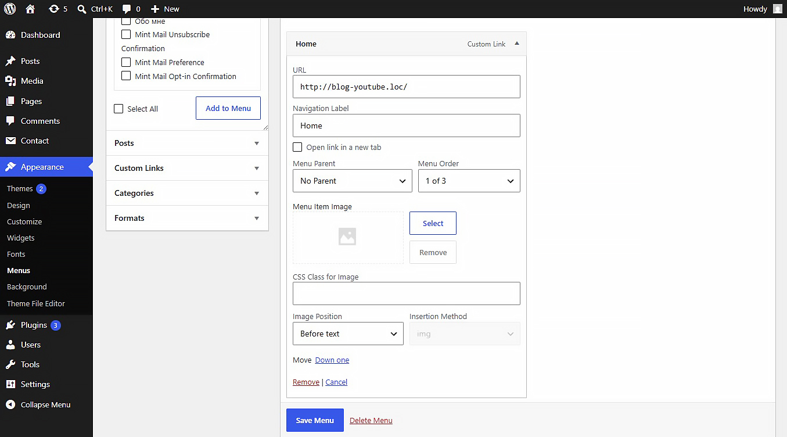Click the plus New icon
Image resolution: width=787 pixels, height=437 pixels.
[155, 9]
